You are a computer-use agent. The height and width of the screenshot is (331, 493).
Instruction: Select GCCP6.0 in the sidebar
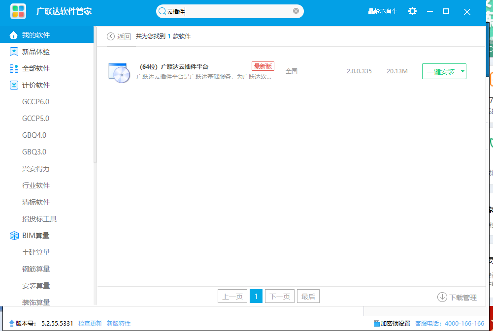pyautogui.click(x=35, y=102)
